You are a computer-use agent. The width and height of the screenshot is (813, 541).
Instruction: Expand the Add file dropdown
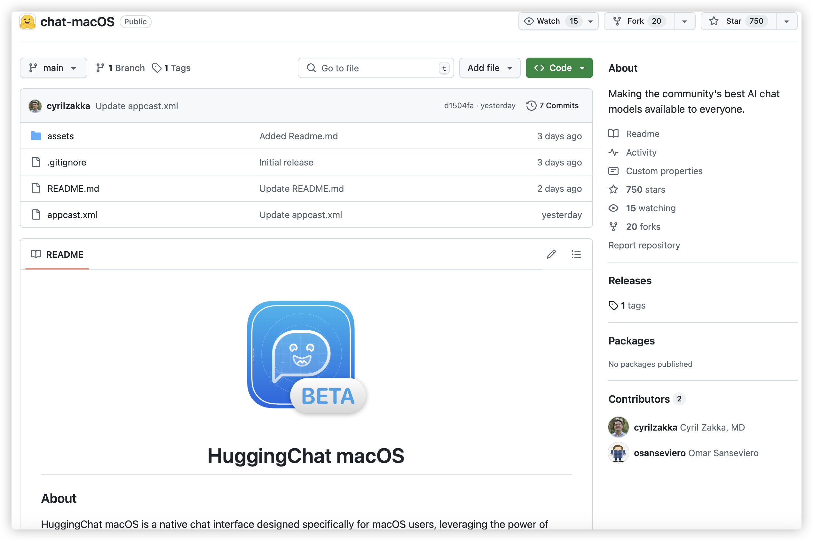[489, 68]
